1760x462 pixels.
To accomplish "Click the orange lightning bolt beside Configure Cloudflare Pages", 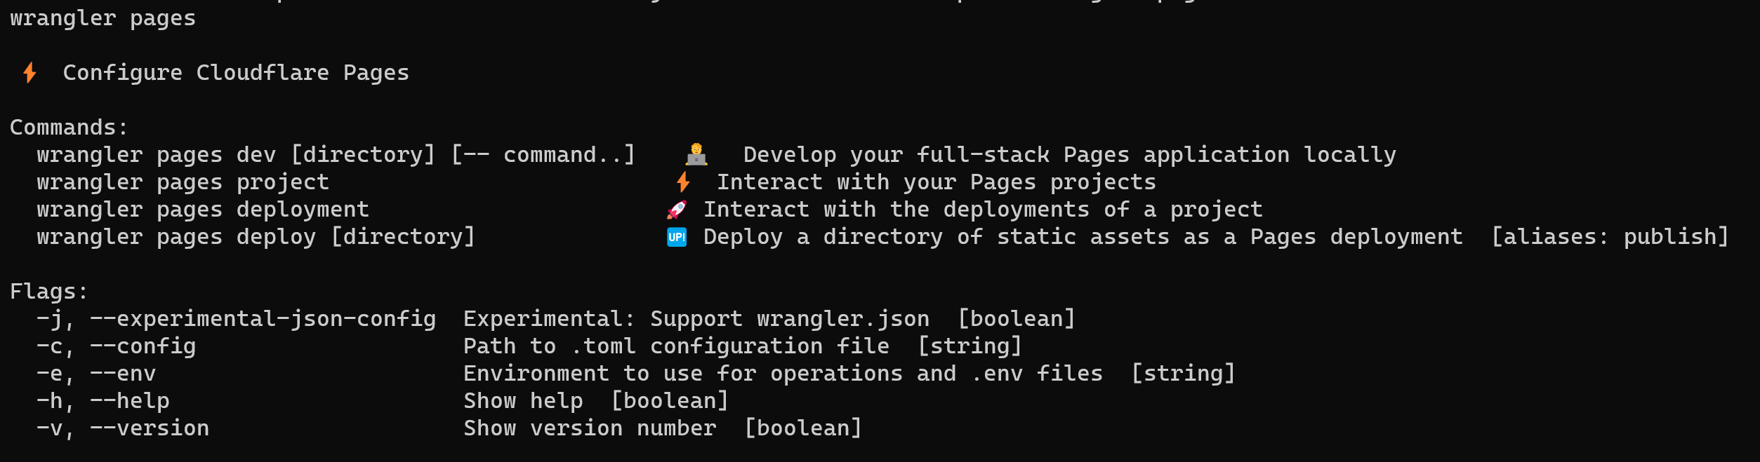I will pos(29,72).
